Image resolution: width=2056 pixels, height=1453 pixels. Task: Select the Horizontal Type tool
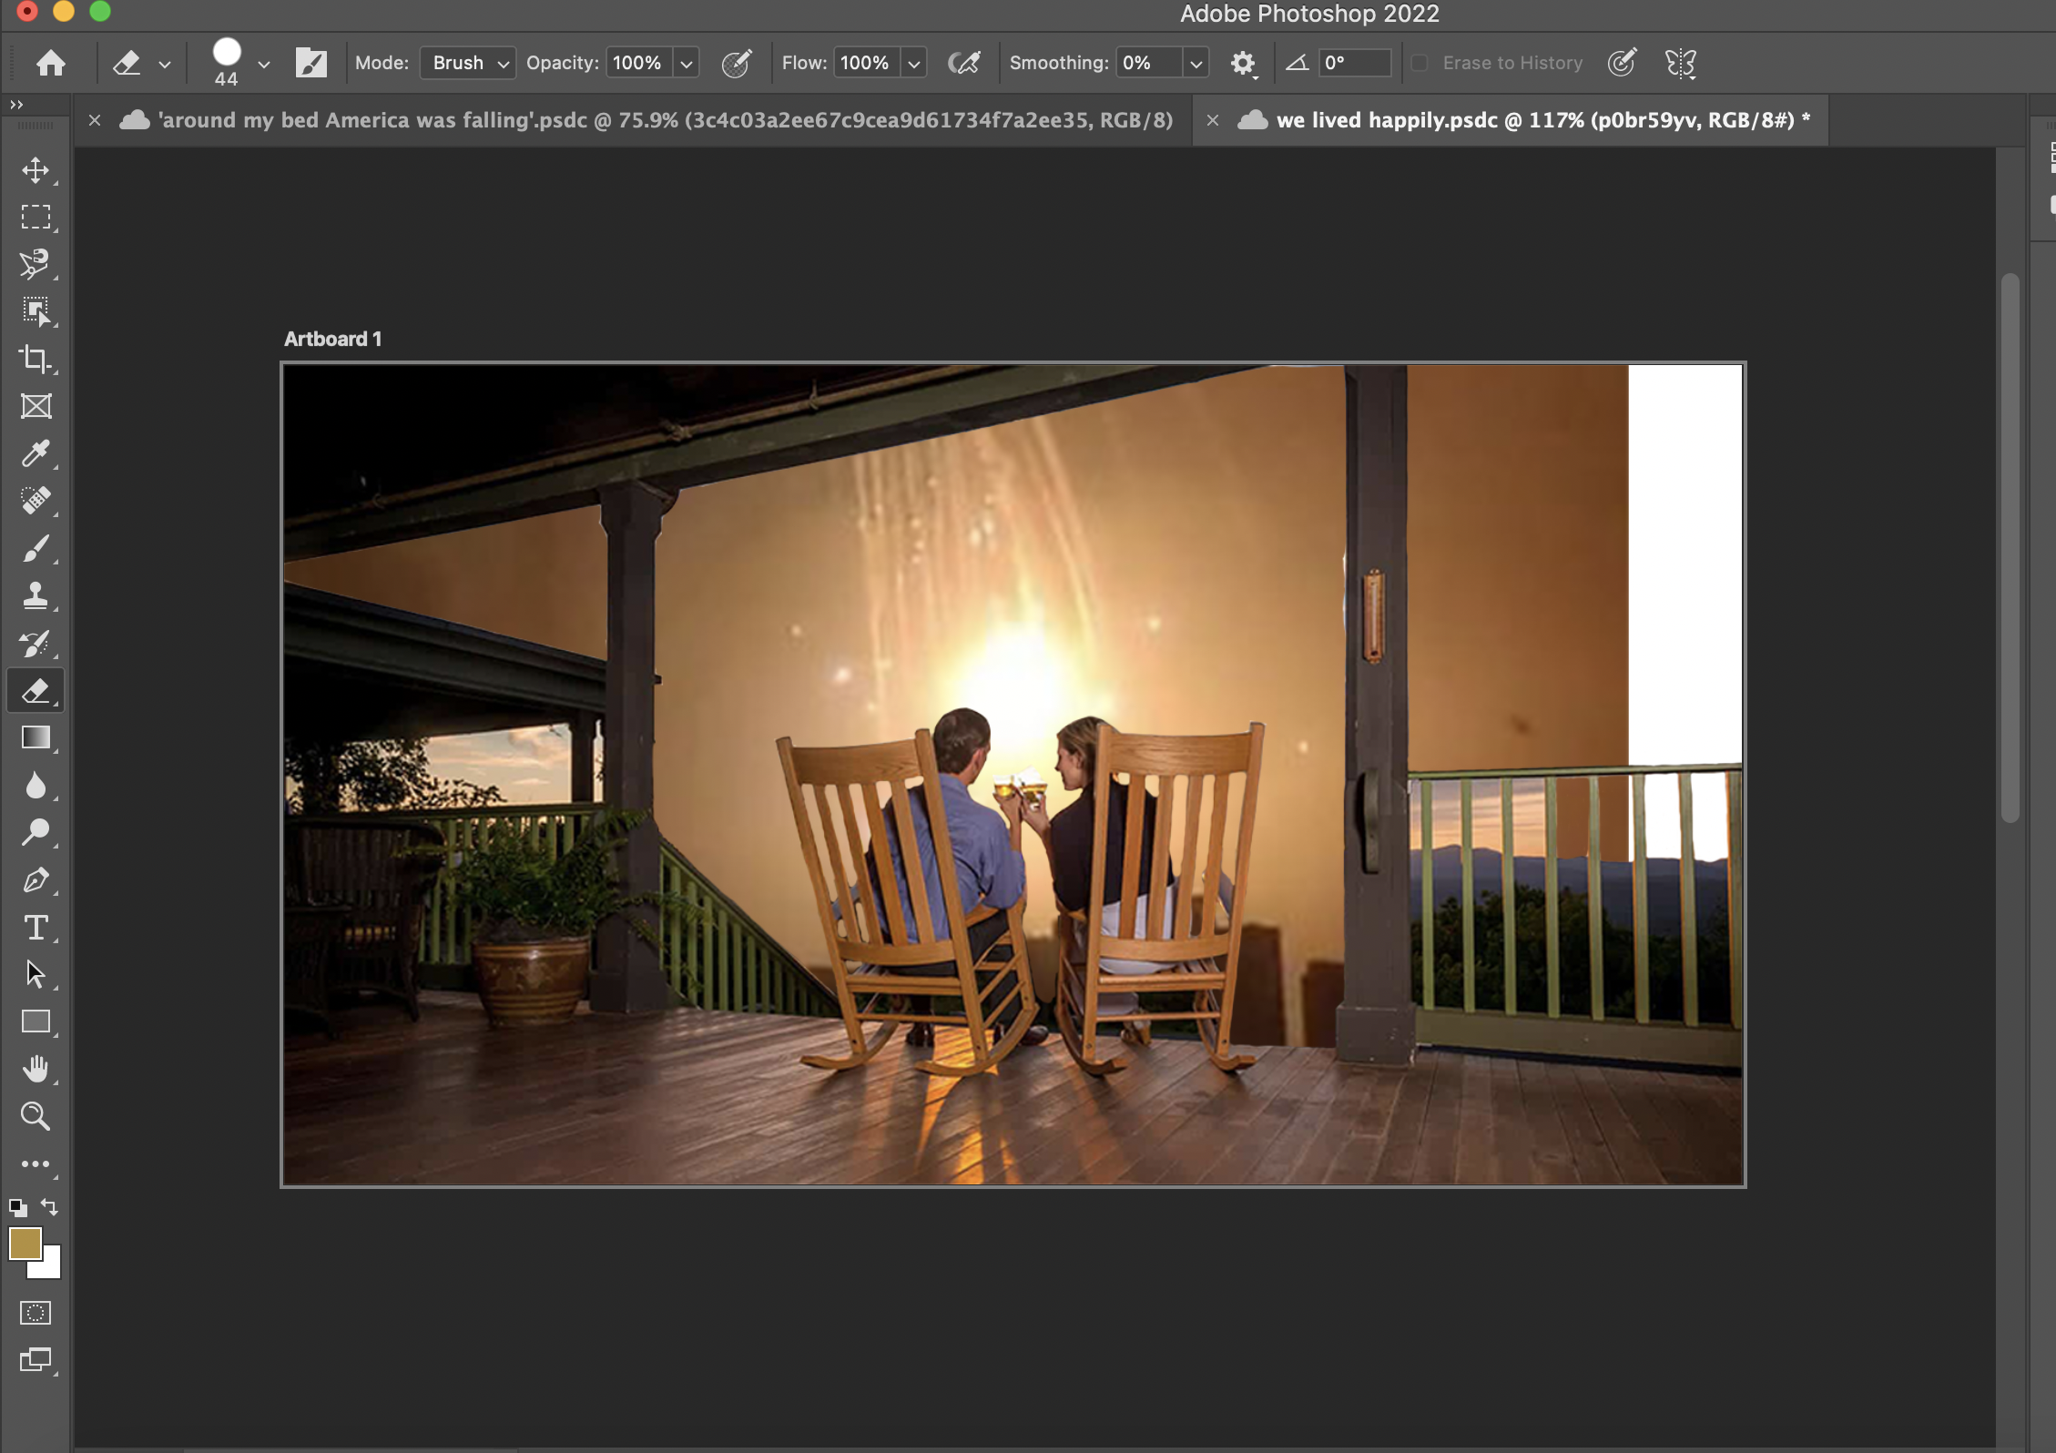pyautogui.click(x=36, y=929)
